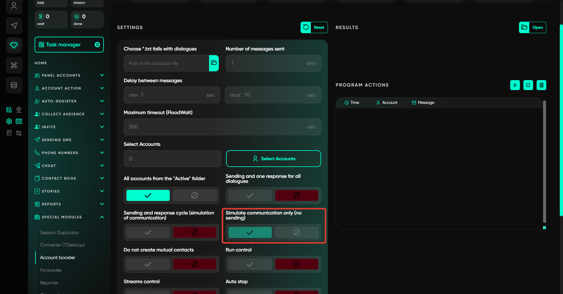Enable Do not create mutual contacts
This screenshot has height=294, width=563.
pos(148,264)
